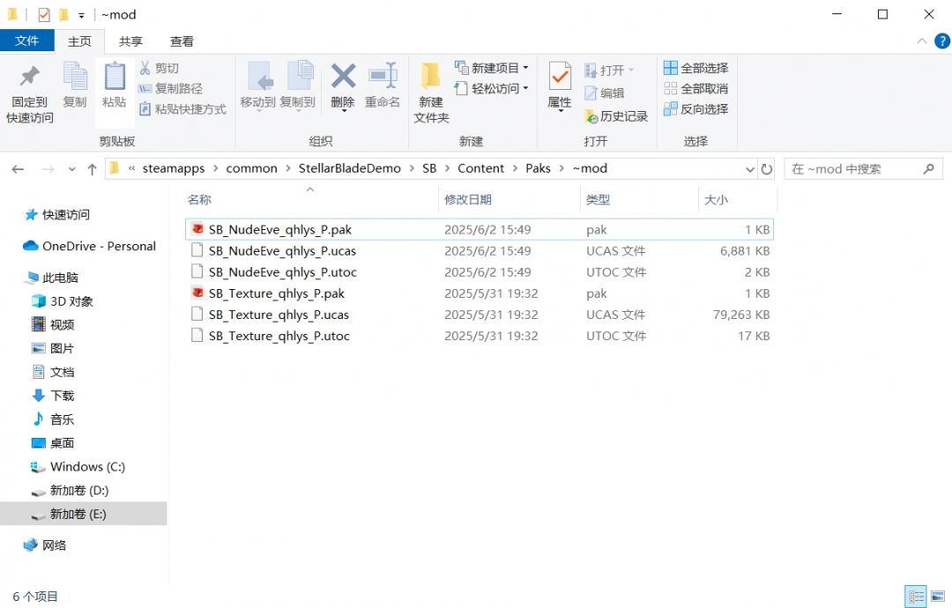The width and height of the screenshot is (952, 608).
Task: Click the Forward navigation arrow
Action: [x=48, y=169]
